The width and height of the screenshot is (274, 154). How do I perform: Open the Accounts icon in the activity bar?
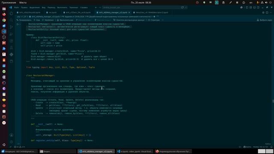[x=12, y=135]
